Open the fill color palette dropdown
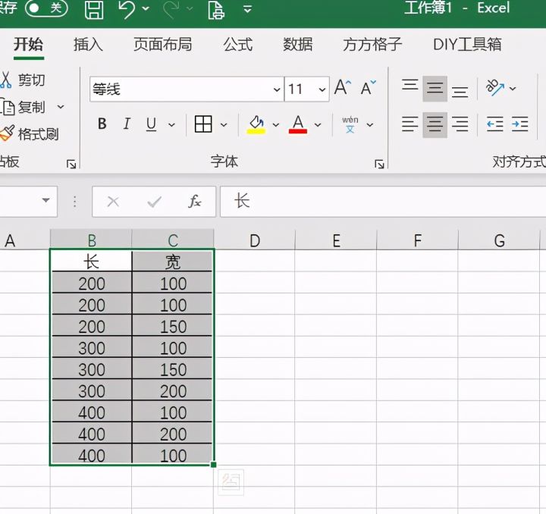546x514 pixels. coord(276,124)
